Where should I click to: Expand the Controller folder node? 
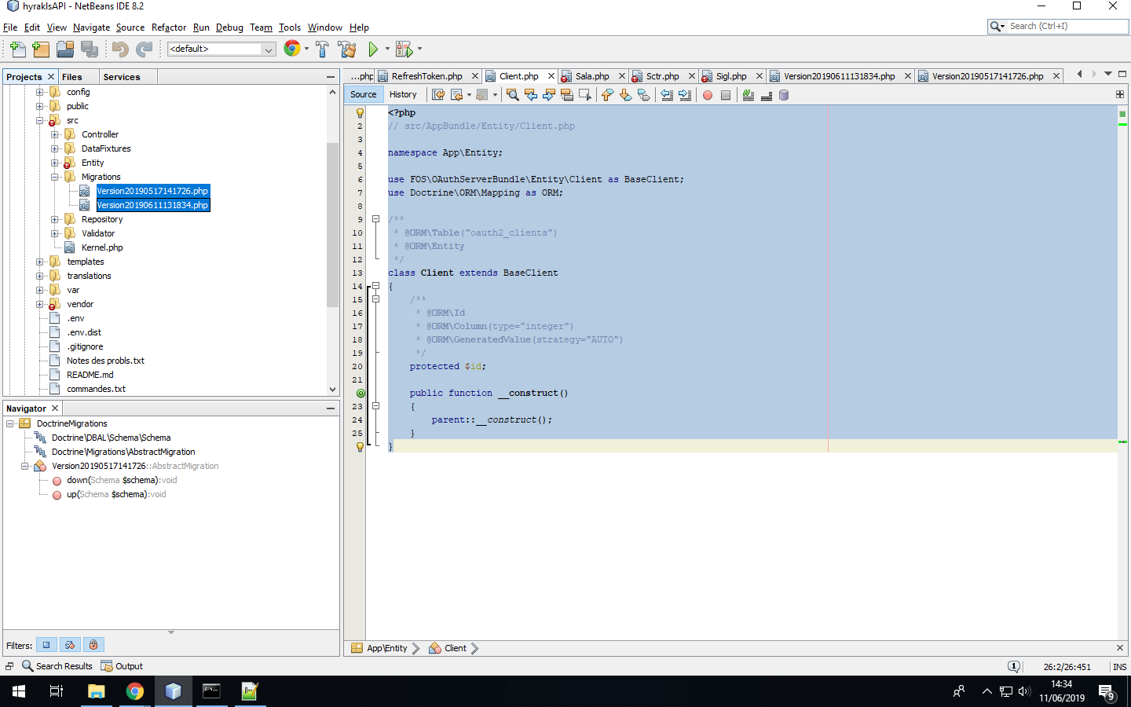(54, 134)
